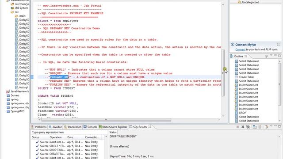Click the DROP TABLE STUDENT status text

point(123,136)
